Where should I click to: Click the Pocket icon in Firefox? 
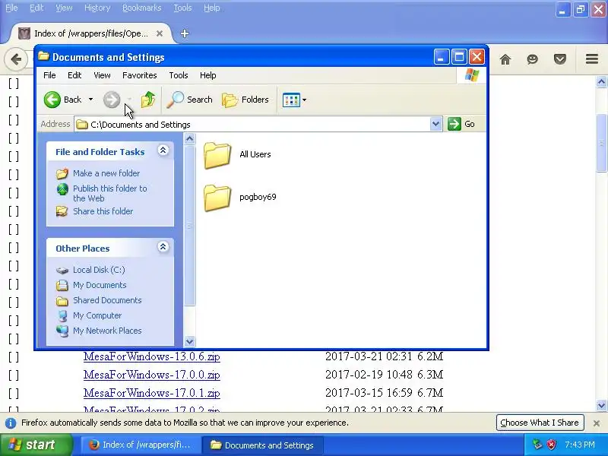560,59
